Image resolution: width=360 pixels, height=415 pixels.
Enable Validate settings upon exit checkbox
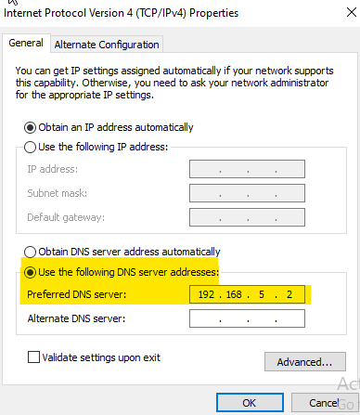click(x=33, y=357)
